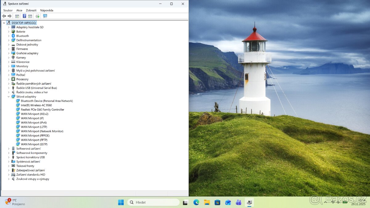
Task: Open the Zobrazit menu
Action: (x=31, y=10)
